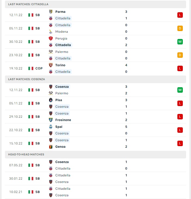Click the Parma club crest icon
This screenshot has width=191, height=199.
51,12
